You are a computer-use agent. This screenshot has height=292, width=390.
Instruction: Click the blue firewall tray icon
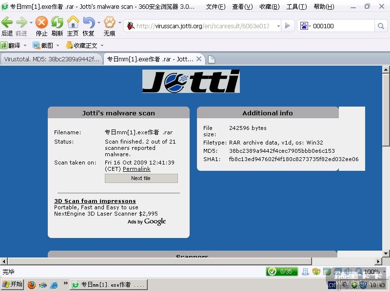(363, 285)
